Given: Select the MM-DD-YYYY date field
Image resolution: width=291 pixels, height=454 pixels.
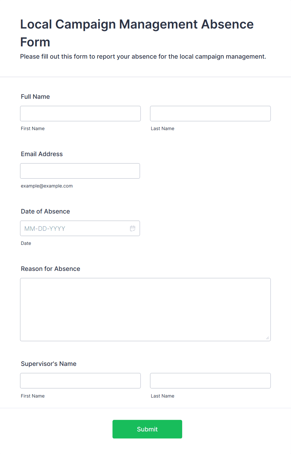Looking at the screenshot, I should tap(80, 228).
